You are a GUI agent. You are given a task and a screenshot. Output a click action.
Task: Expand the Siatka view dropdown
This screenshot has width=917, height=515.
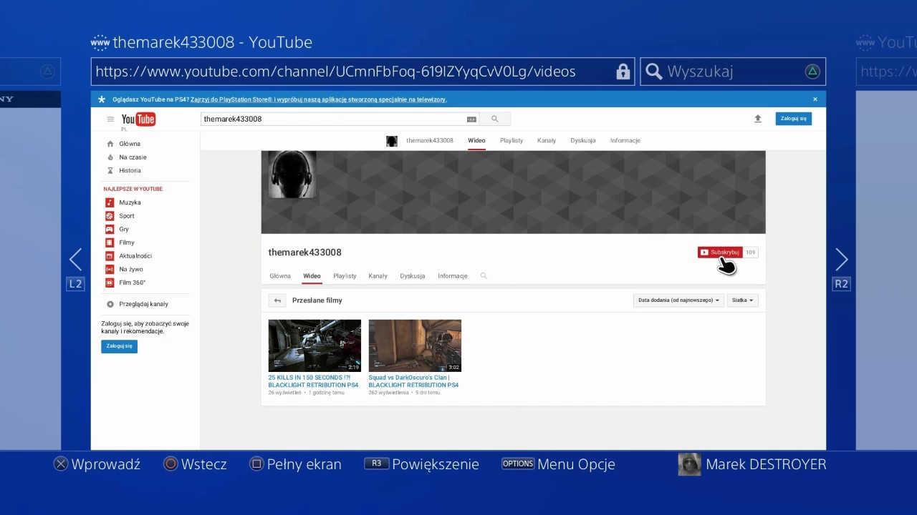742,300
